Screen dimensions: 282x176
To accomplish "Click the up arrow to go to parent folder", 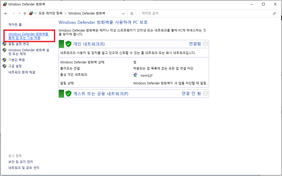I will (25, 13).
